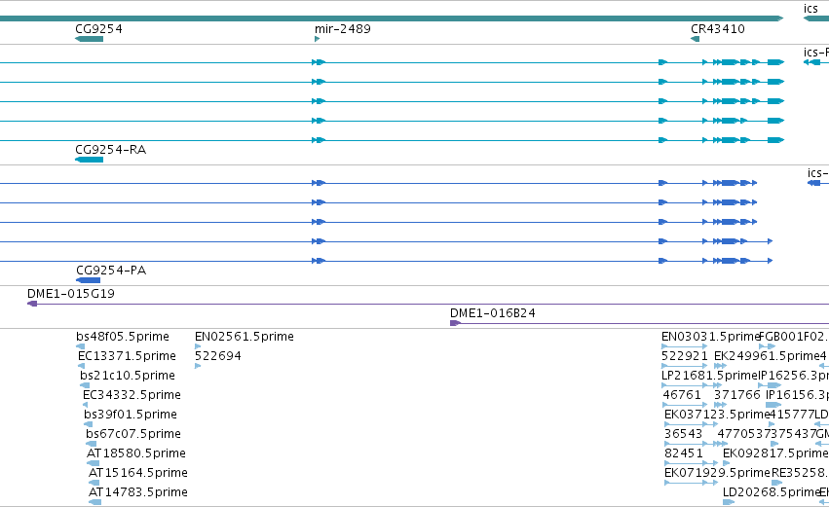Open the 36543 EST label
Image resolution: width=829 pixels, height=507 pixels.
click(x=683, y=434)
